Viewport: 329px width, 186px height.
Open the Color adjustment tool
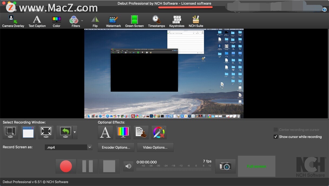[57, 21]
